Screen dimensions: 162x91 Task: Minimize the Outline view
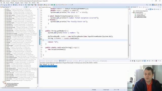click(x=158, y=7)
